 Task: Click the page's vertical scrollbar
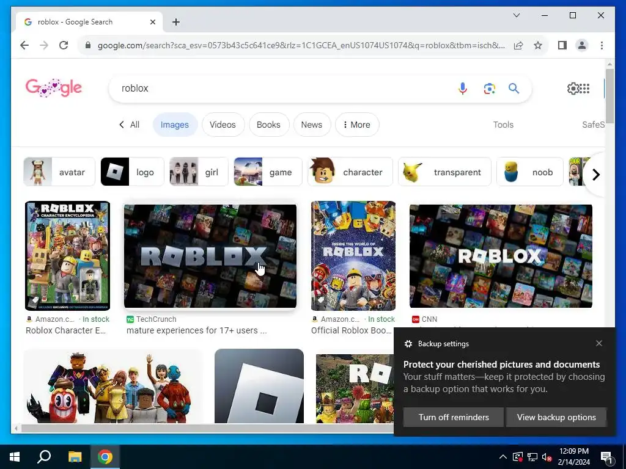609,96
